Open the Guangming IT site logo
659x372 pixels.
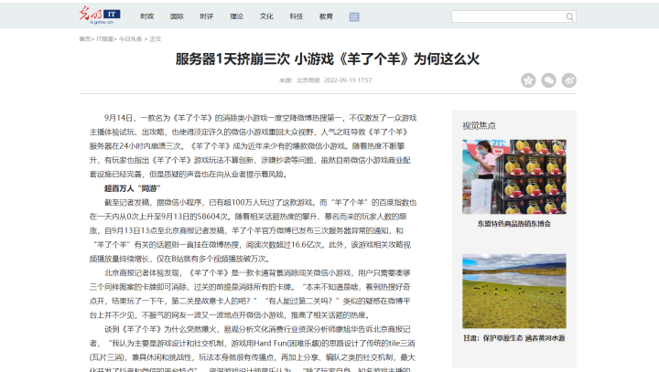100,16
